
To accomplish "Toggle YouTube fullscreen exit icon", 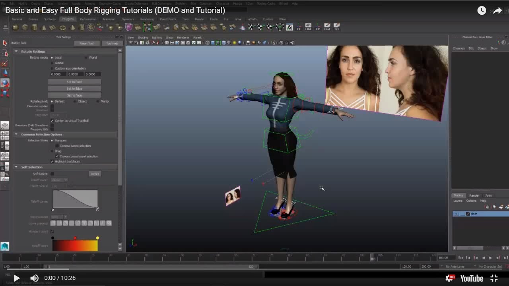I will click(494, 278).
